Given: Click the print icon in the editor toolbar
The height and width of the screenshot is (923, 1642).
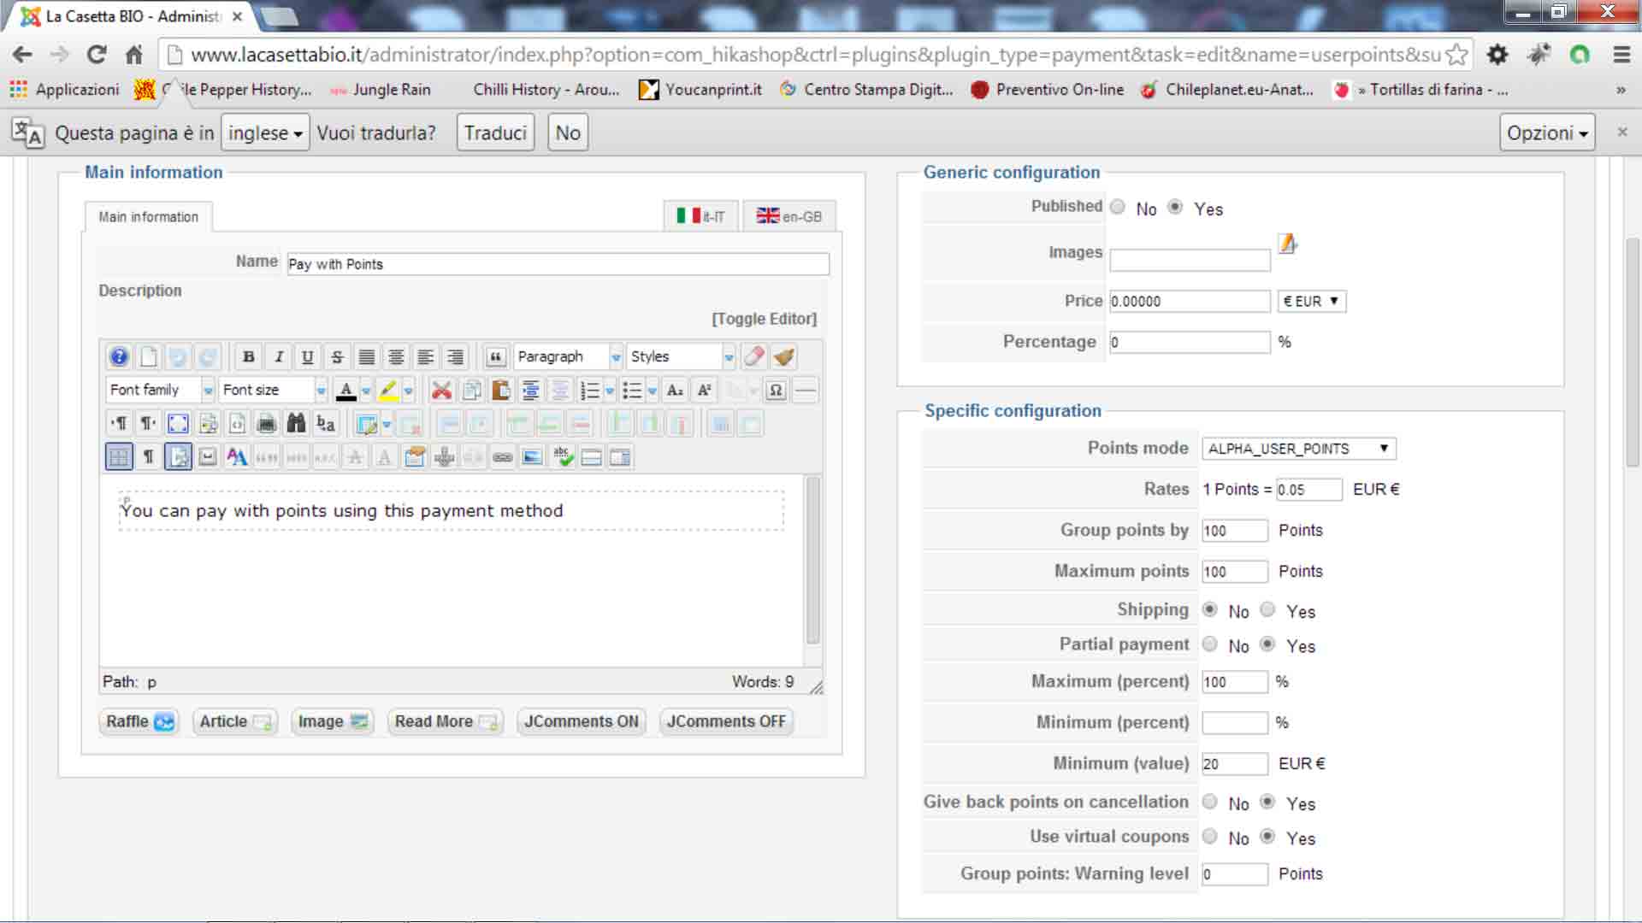Looking at the screenshot, I should (x=267, y=424).
